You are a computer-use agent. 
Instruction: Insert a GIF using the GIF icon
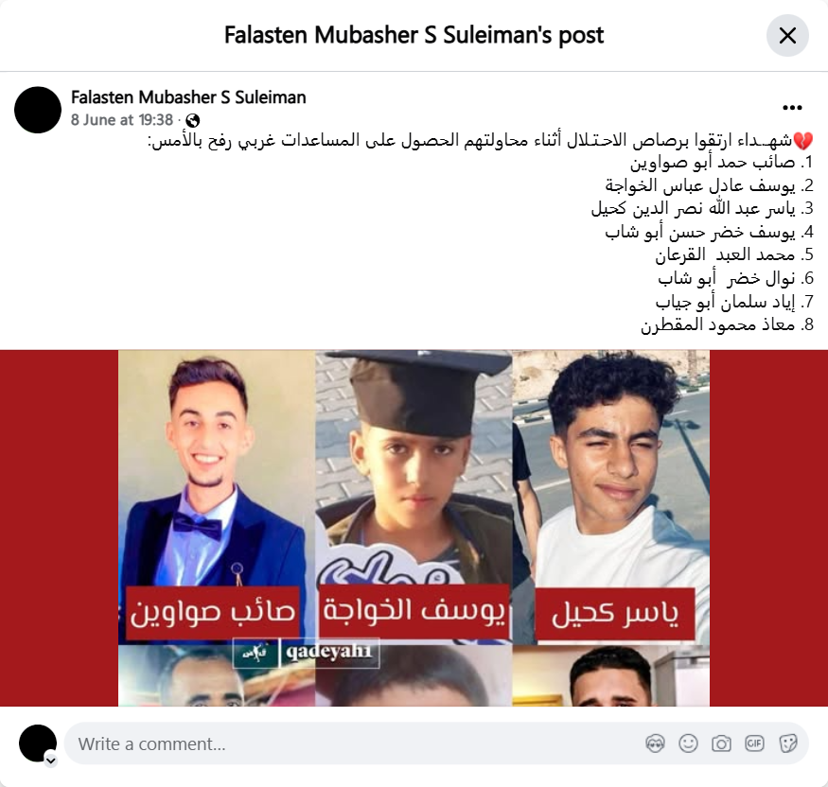tap(754, 743)
